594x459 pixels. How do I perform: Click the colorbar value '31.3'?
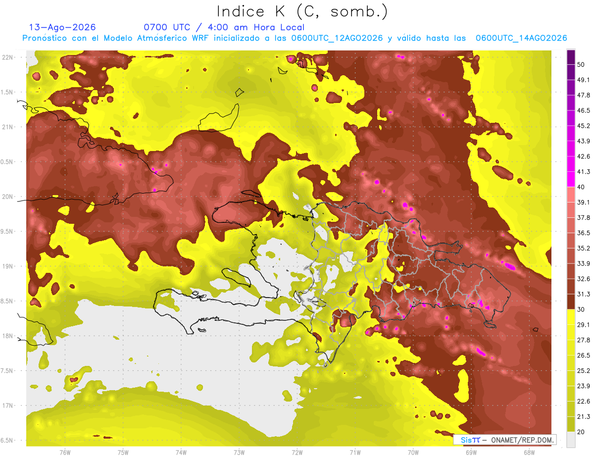point(584,294)
